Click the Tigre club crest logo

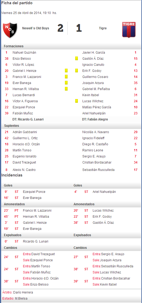point(129,30)
